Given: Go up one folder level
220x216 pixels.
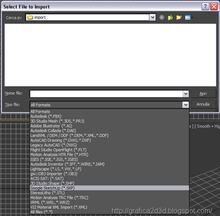Looking at the screenshot, I should click(170, 18).
